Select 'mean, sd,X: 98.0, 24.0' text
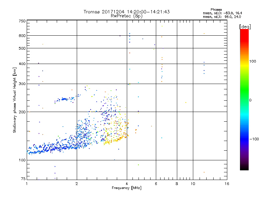The width and height of the screenshot is (267, 200). coord(222,17)
